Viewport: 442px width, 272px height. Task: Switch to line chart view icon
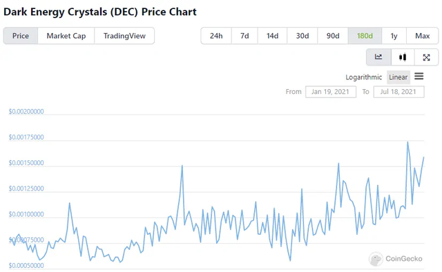pos(378,57)
